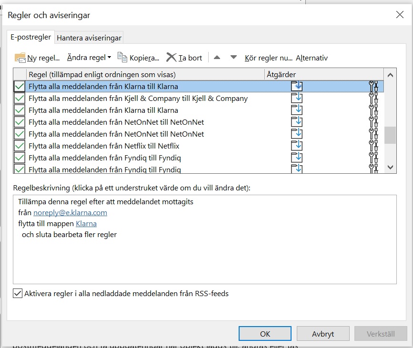This screenshot has width=413, height=348.
Task: Click scroll-down arrow of rules list
Action: click(x=390, y=167)
